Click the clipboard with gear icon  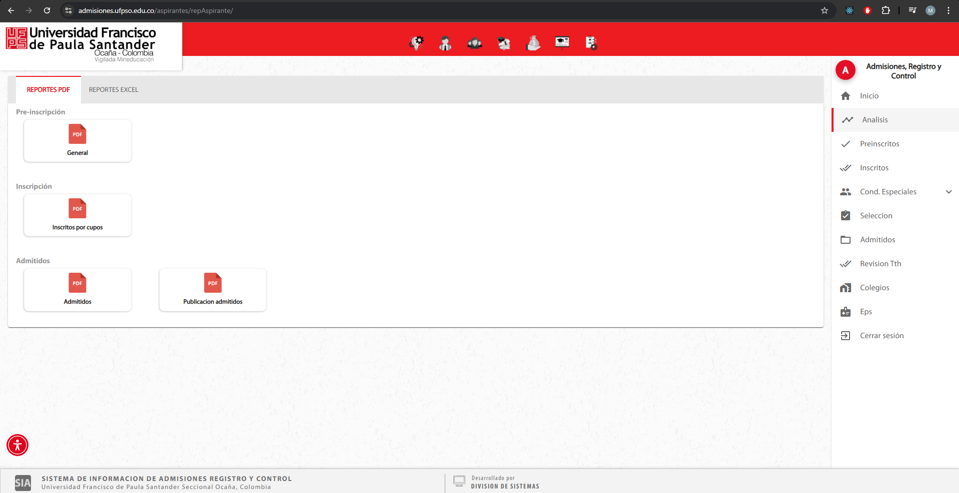coord(591,43)
